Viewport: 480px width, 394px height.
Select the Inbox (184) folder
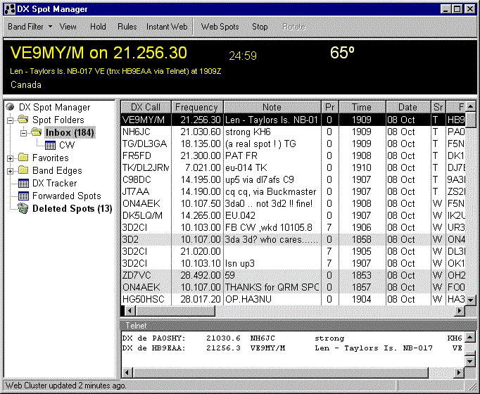(70, 132)
